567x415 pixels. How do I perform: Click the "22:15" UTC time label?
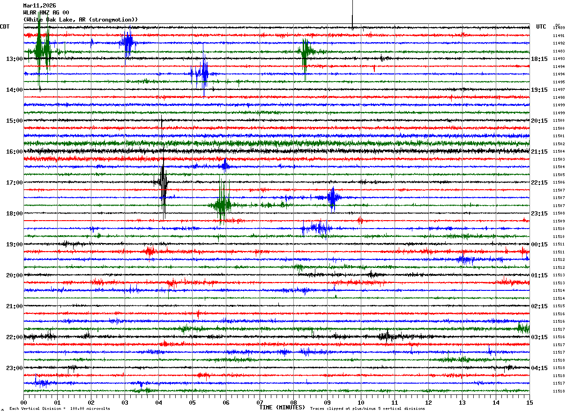point(539,183)
